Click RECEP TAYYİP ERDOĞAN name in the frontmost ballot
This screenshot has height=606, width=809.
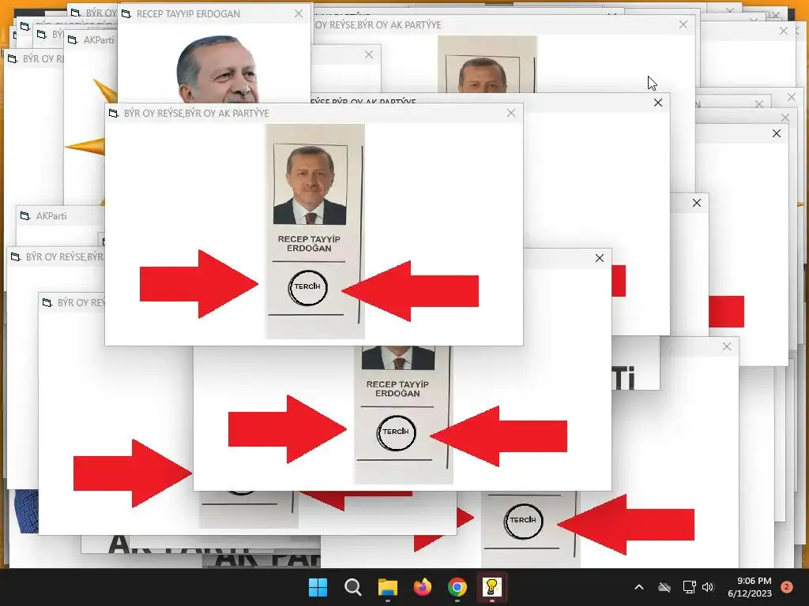point(309,244)
